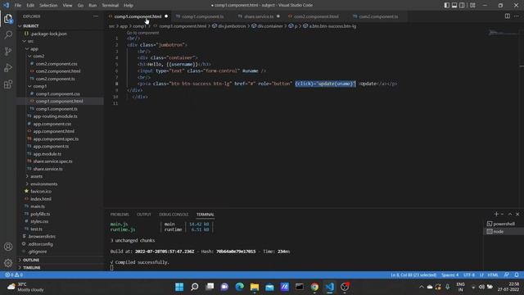This screenshot has height=295, width=524.
Task: Close the terminal panel
Action: 517,214
